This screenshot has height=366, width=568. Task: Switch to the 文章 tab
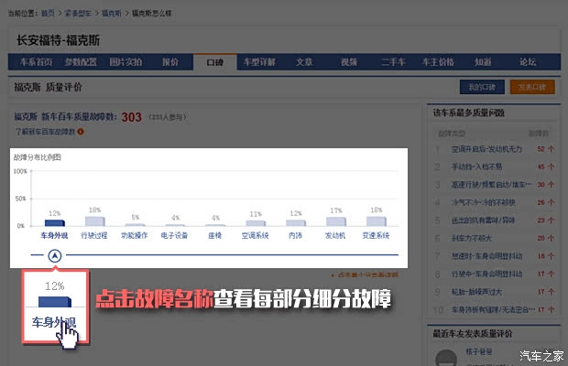[304, 62]
